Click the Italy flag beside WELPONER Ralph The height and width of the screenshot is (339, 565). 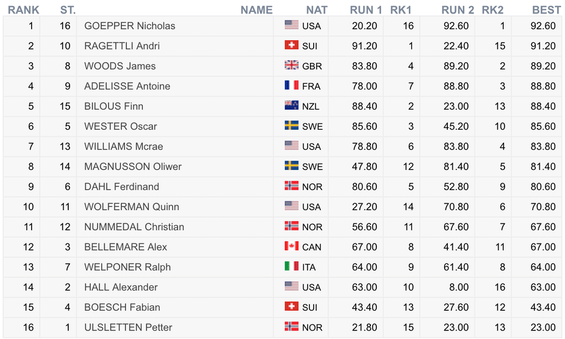(x=292, y=267)
